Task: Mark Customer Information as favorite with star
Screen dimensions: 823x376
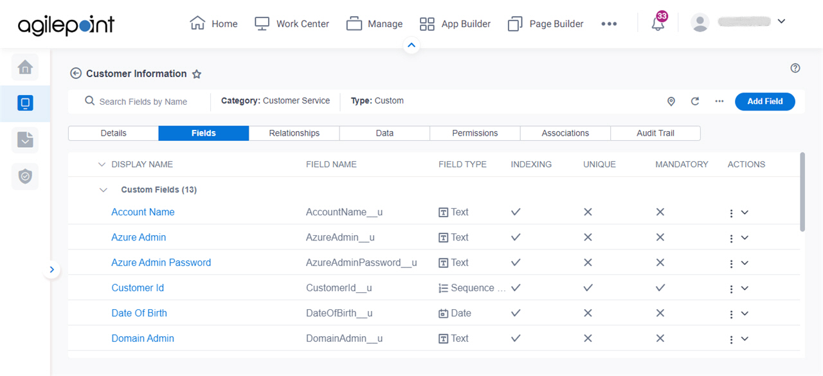Action: (x=197, y=74)
